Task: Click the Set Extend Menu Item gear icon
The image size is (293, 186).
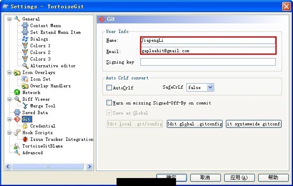Action: [25, 32]
